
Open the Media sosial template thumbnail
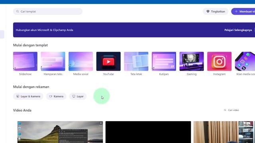(x=80, y=61)
